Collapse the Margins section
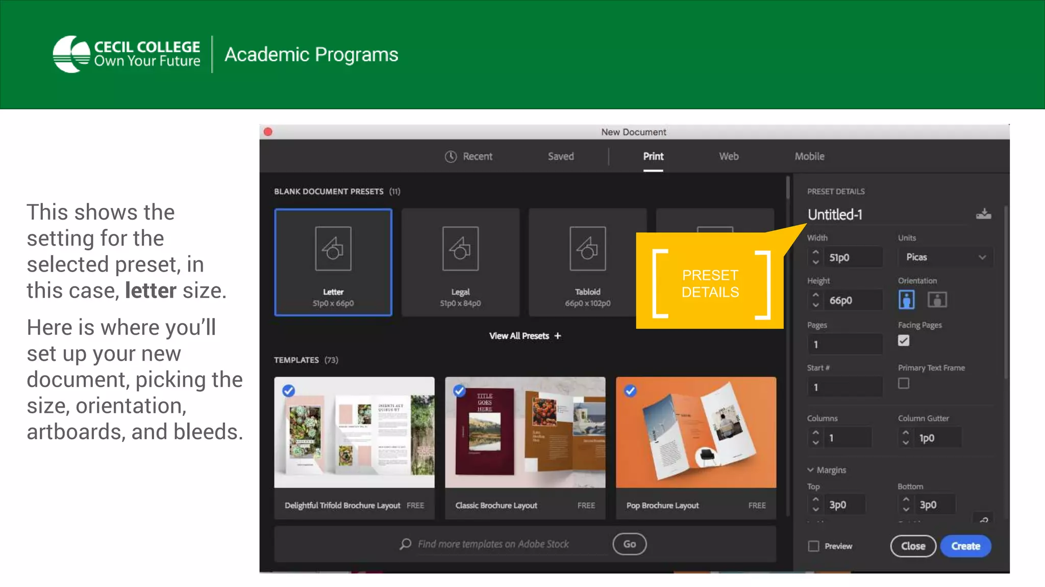 (x=811, y=470)
